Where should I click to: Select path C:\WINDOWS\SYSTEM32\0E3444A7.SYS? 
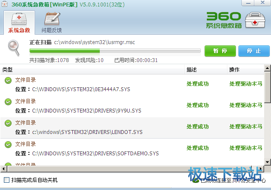[81, 89]
